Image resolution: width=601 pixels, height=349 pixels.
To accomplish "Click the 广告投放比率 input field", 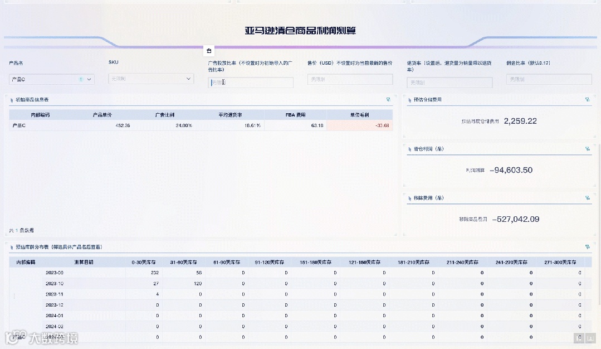I will [251, 82].
